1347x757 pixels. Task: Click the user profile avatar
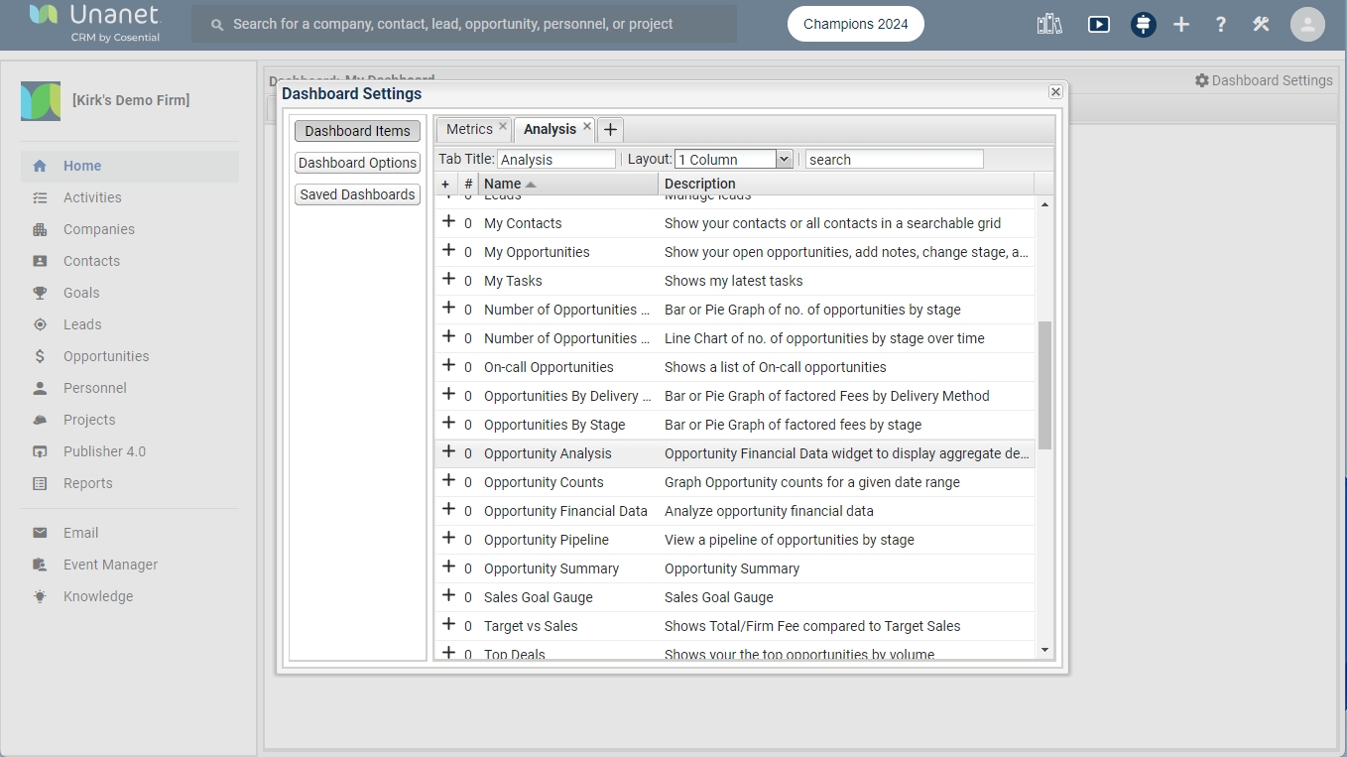pyautogui.click(x=1307, y=24)
